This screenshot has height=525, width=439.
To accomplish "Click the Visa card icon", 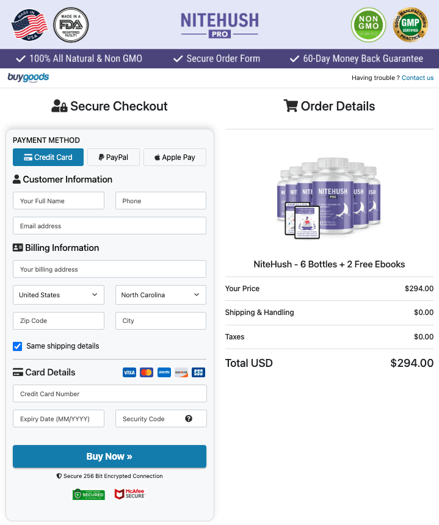I will coord(129,372).
